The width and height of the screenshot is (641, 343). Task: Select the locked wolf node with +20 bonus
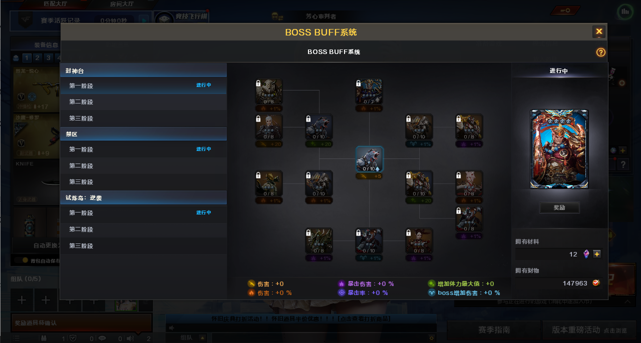pyautogui.click(x=319, y=127)
